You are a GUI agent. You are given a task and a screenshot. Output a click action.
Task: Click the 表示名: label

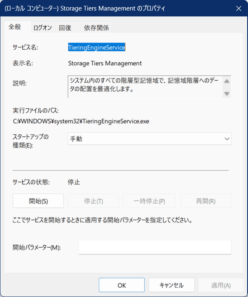click(x=23, y=63)
